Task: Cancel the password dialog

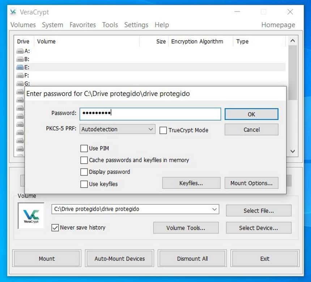Action: pos(251,130)
